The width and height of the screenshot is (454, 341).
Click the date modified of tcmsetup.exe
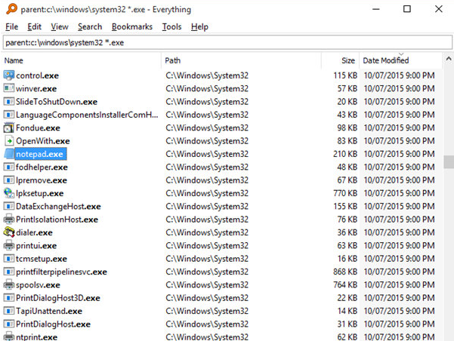pyautogui.click(x=400, y=259)
